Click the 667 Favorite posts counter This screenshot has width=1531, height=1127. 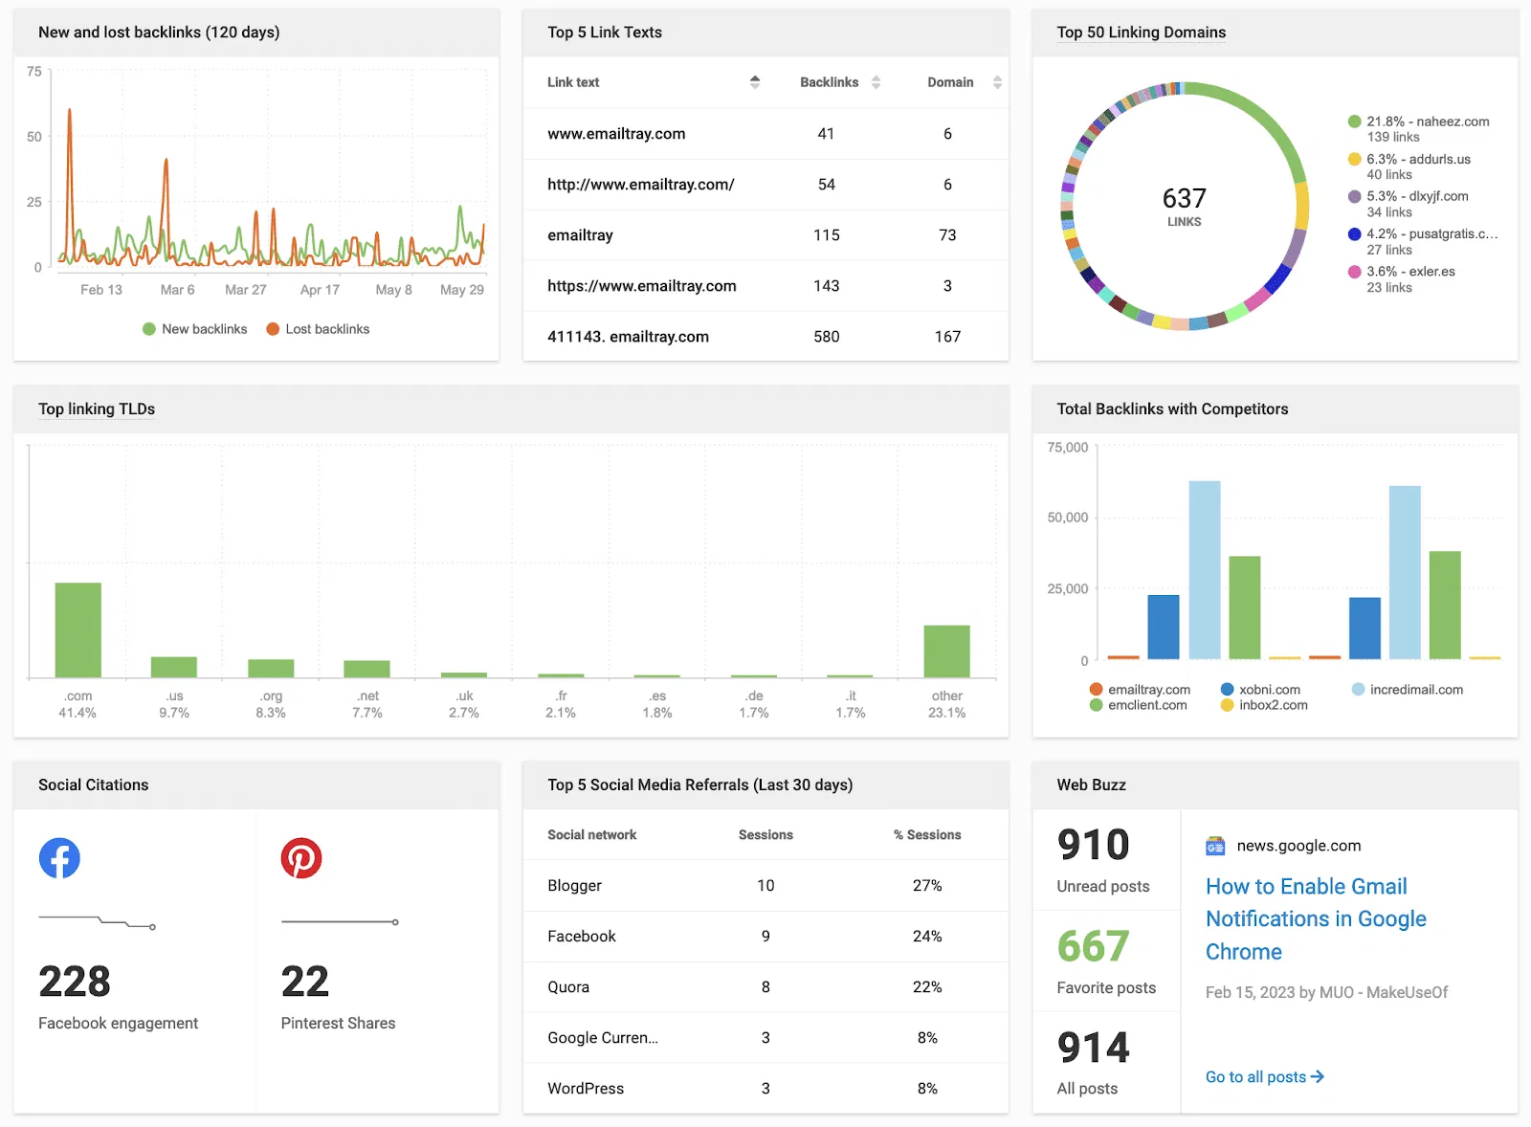(x=1094, y=947)
